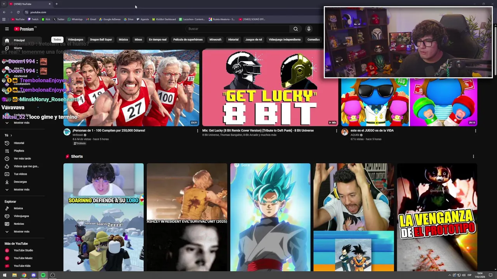The height and width of the screenshot is (279, 497).
Task: Start voice search with the microphone
Action: tap(309, 29)
